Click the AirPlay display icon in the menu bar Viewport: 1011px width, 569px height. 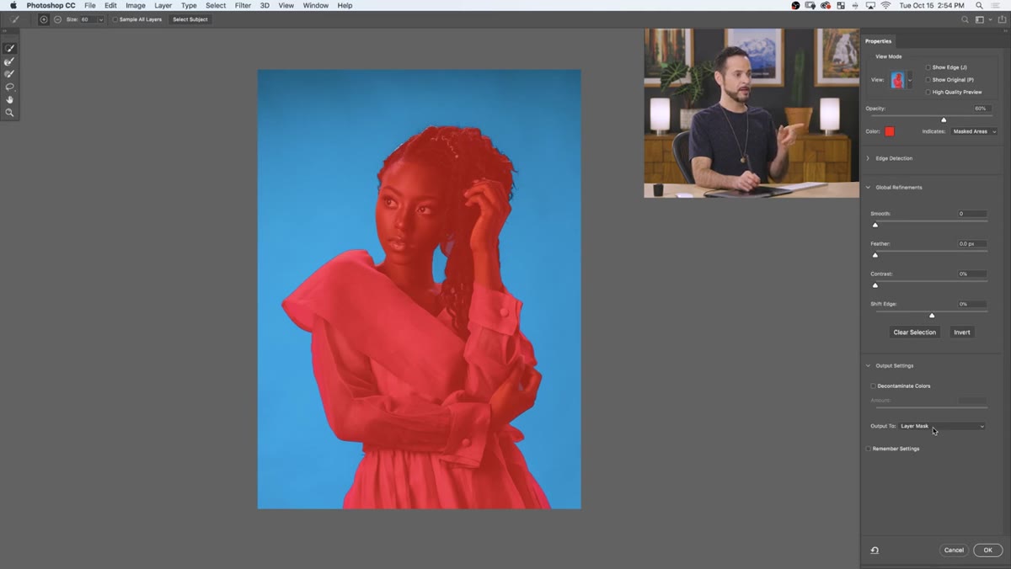click(x=869, y=5)
